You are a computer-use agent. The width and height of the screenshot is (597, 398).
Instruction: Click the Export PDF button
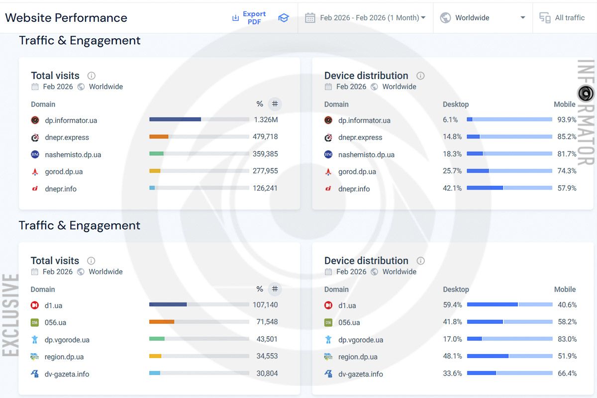[249, 17]
